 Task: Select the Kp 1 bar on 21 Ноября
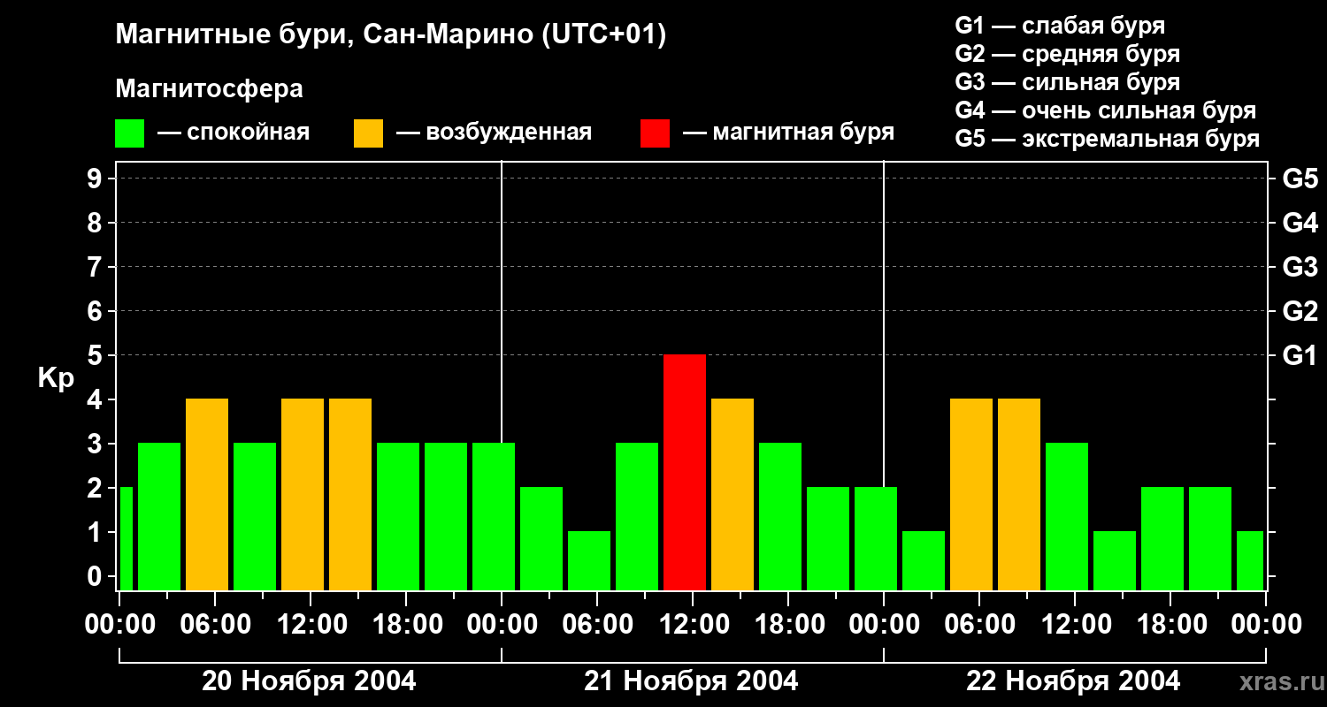pyautogui.click(x=589, y=560)
